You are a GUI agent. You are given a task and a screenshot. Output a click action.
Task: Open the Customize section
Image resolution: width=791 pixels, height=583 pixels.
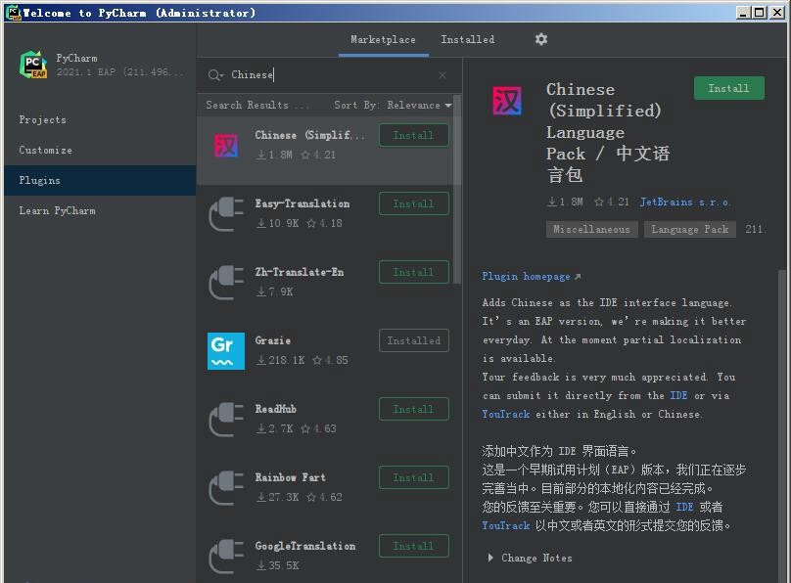[x=100, y=151]
